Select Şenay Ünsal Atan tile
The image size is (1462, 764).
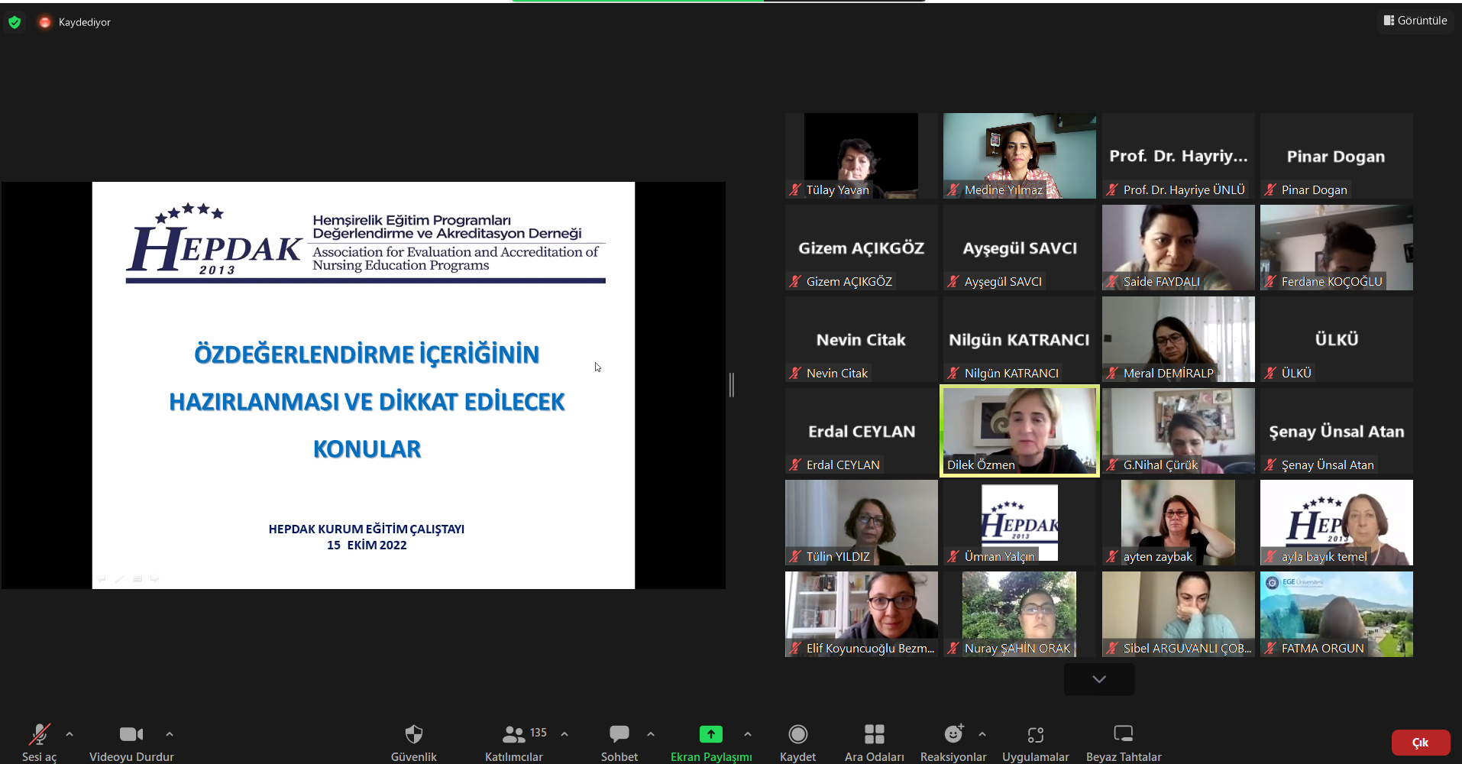point(1337,431)
